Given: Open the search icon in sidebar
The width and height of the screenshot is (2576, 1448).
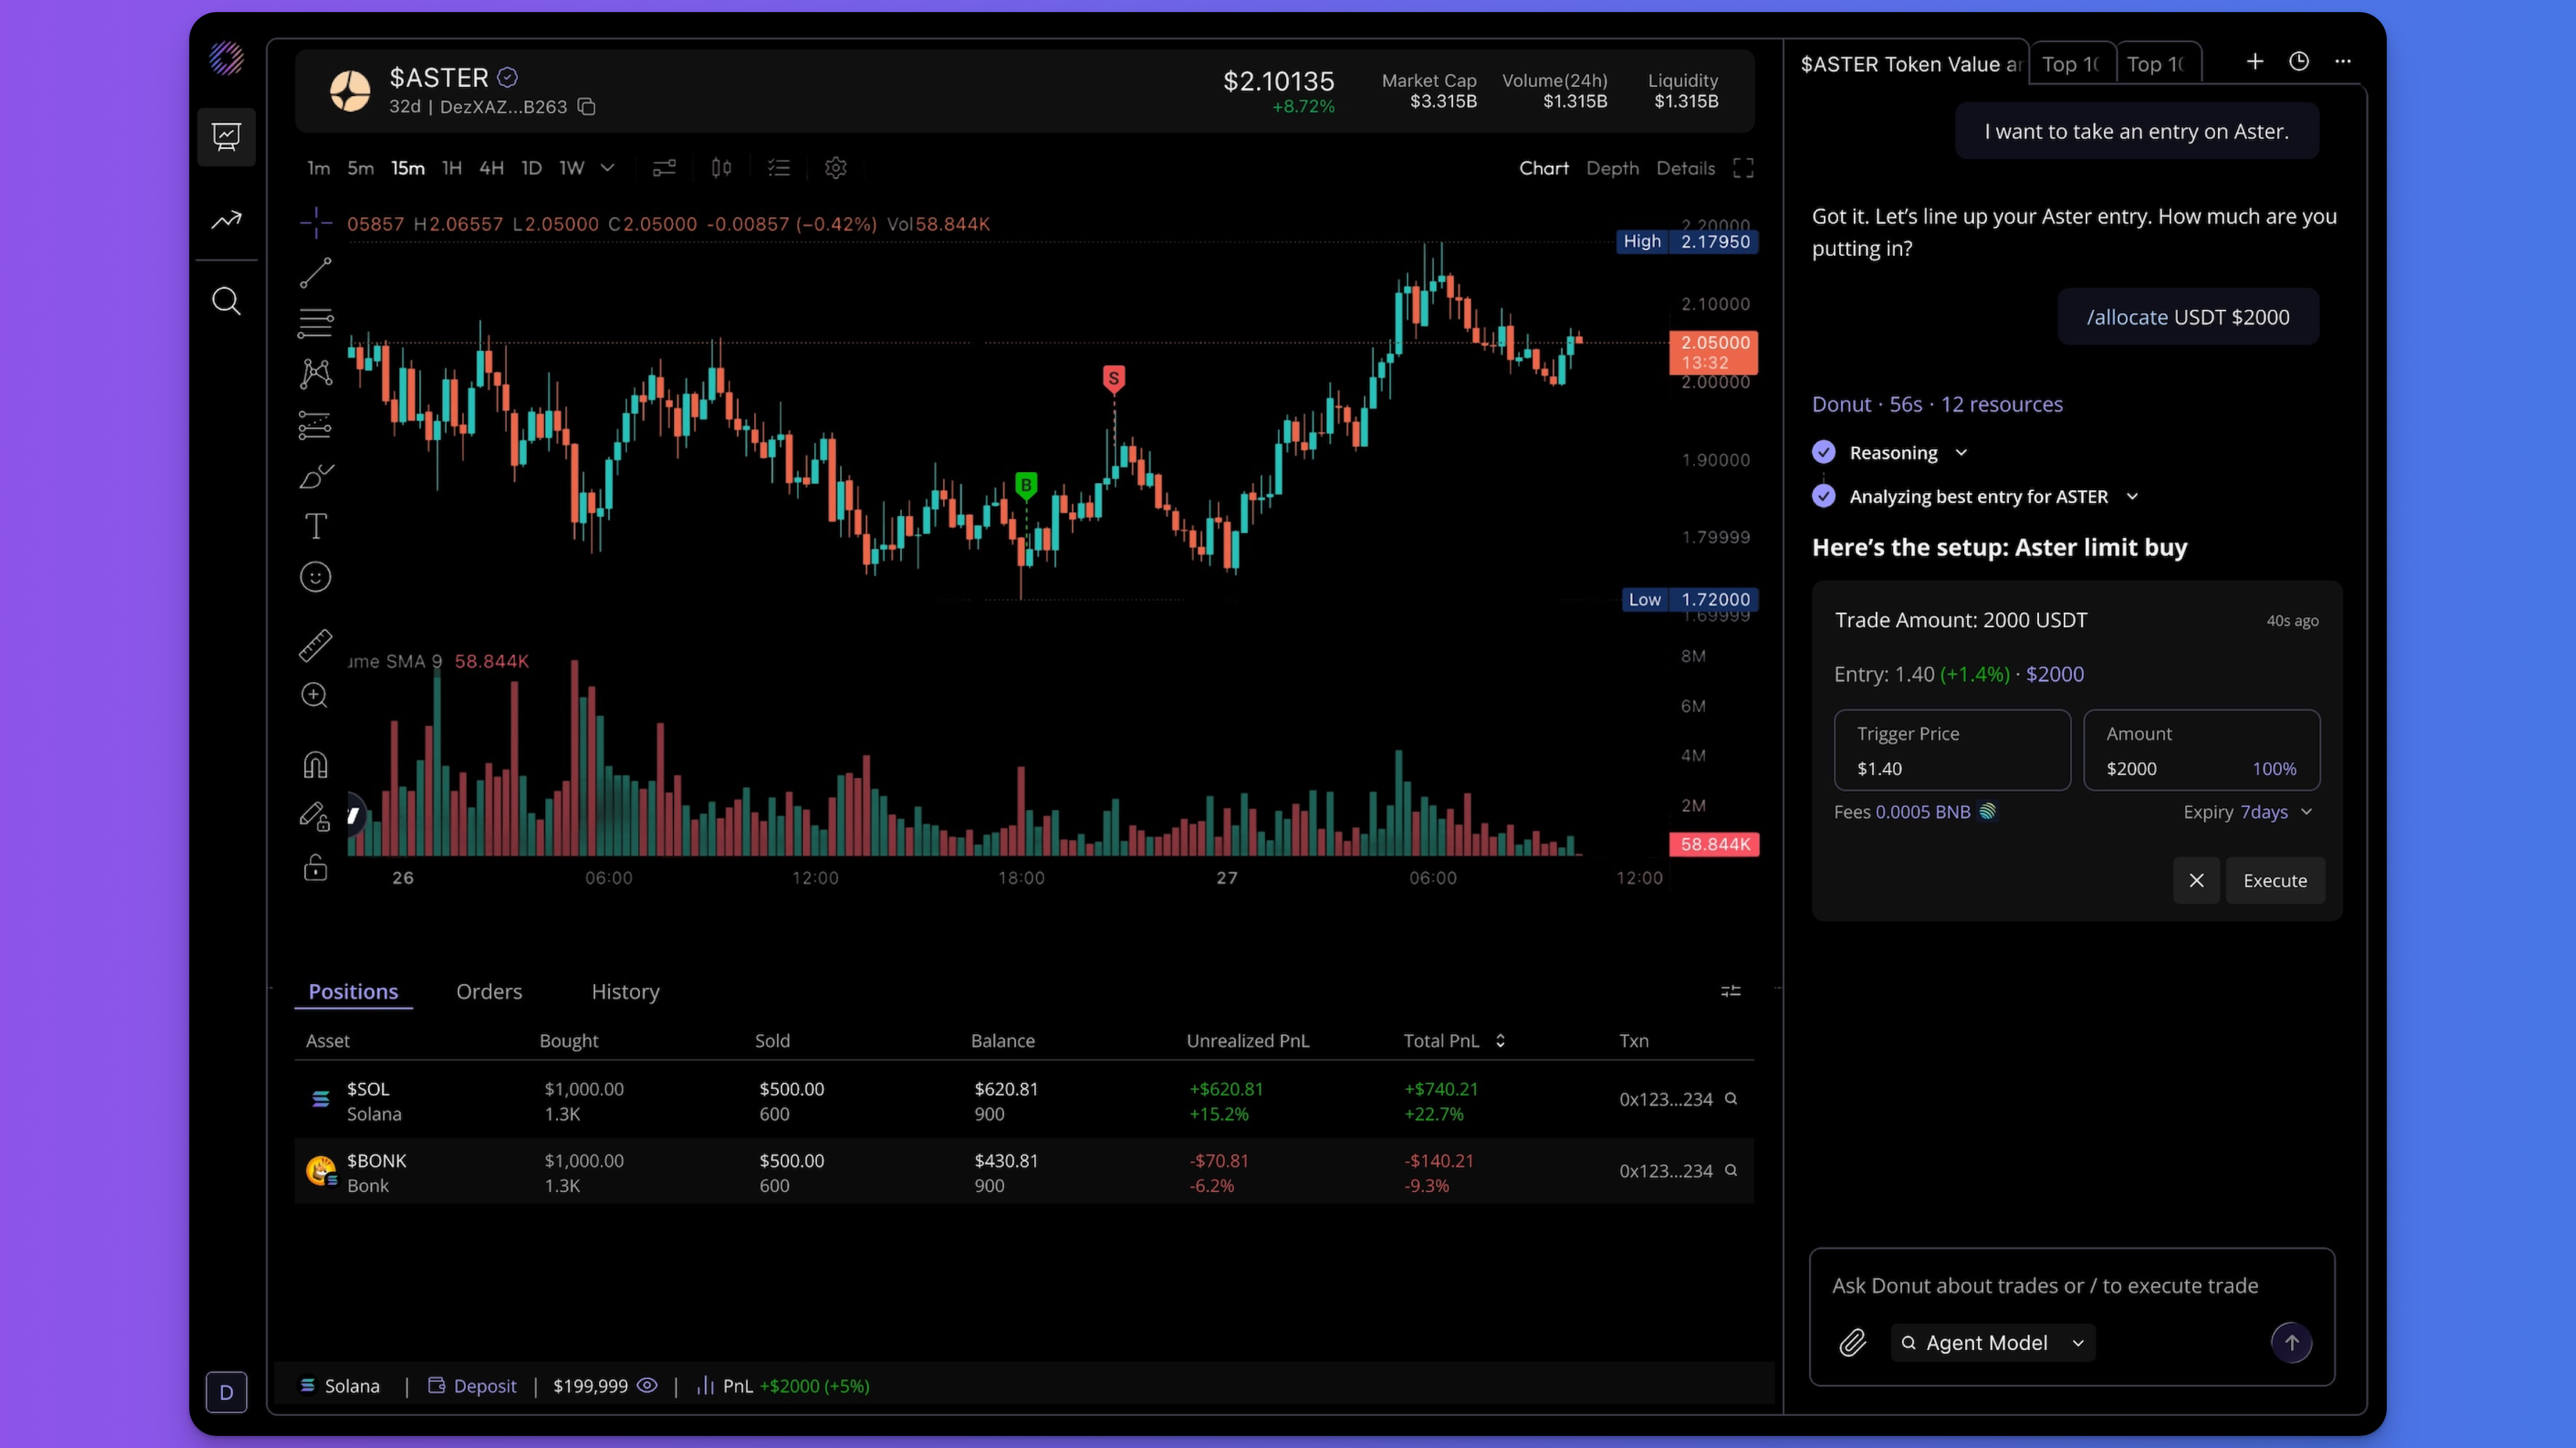Looking at the screenshot, I should [x=226, y=301].
